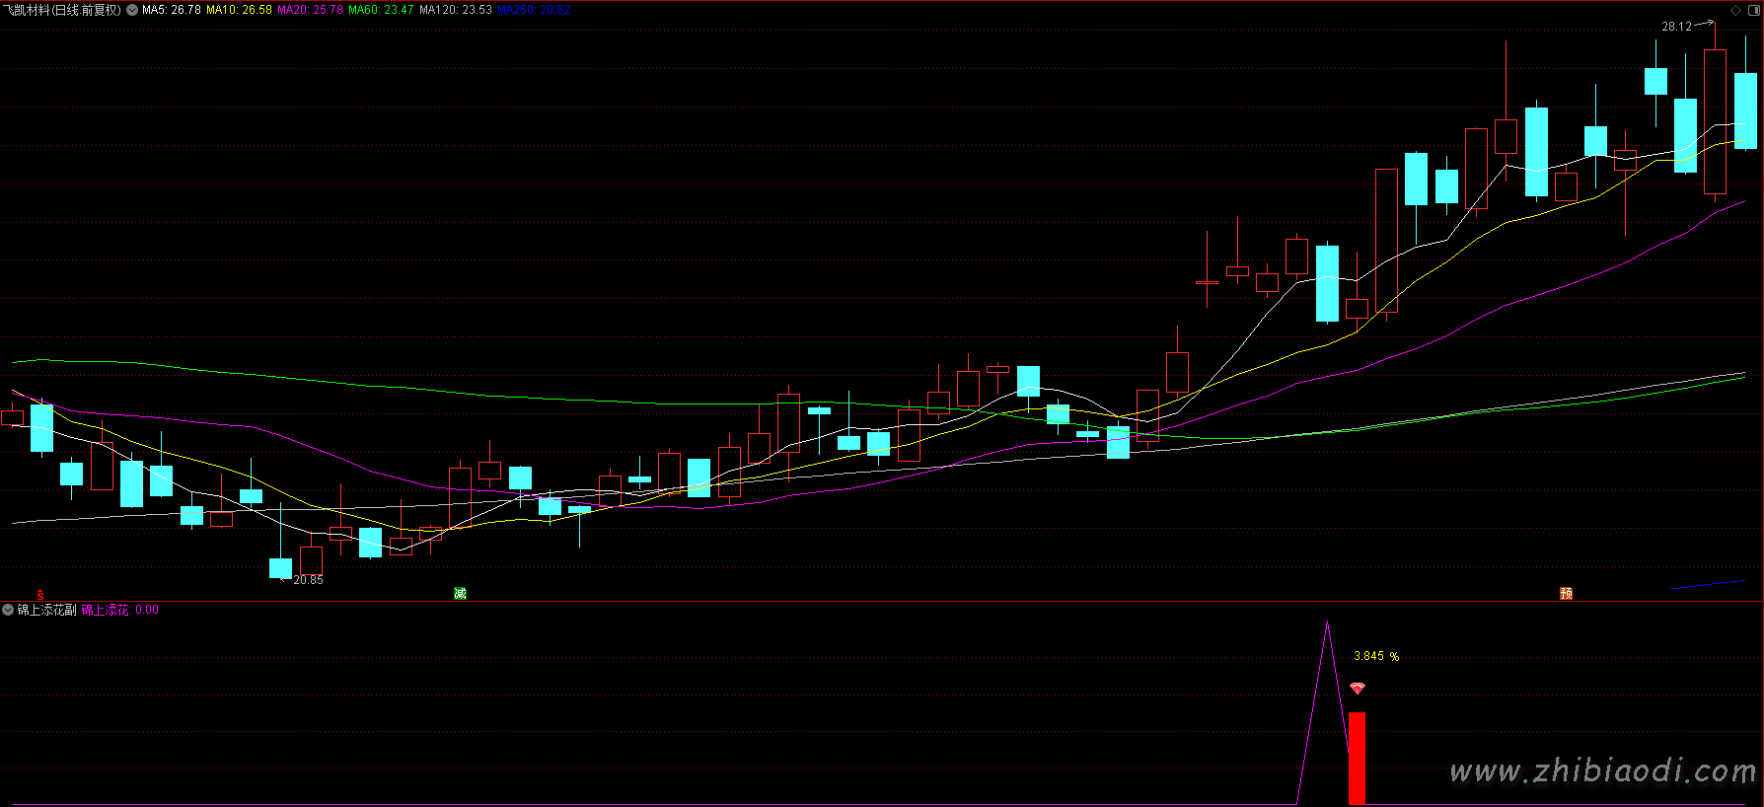Click the 预 marker icon near bottom right
Screen dimensions: 1764x807
1566,593
